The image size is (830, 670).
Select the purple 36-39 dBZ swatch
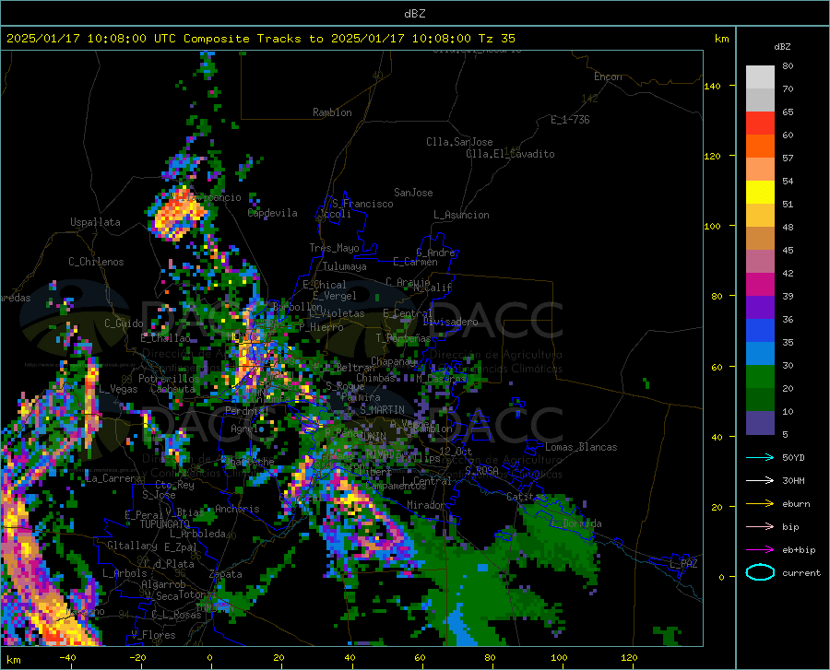point(760,308)
